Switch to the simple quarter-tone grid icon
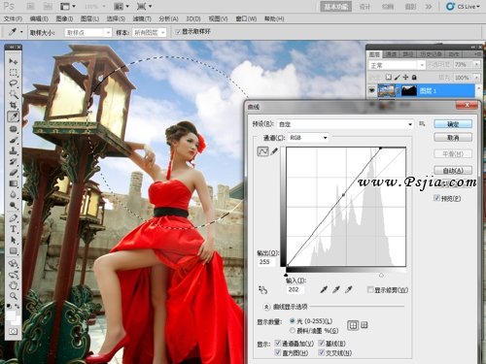This screenshot has height=364, width=486. click(x=353, y=325)
